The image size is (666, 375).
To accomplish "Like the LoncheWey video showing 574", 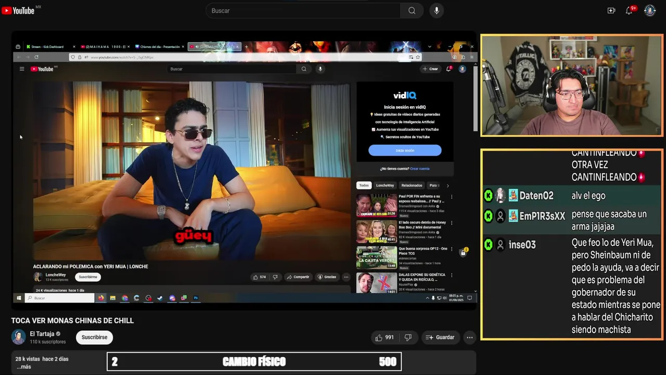I will click(260, 277).
